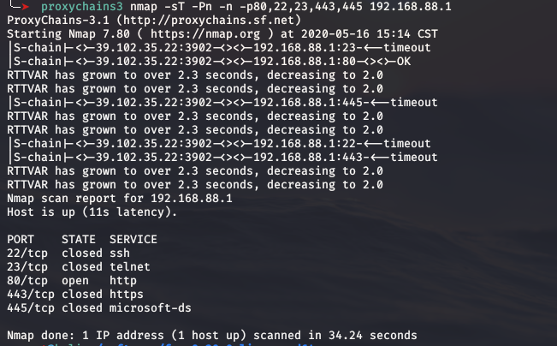The width and height of the screenshot is (557, 346).
Task: Click the open state for 80/tcp
Action: (75, 280)
